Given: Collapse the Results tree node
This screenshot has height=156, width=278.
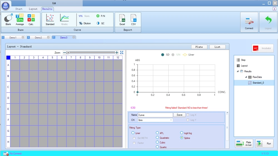Looking at the screenshot, I should 238,71.
